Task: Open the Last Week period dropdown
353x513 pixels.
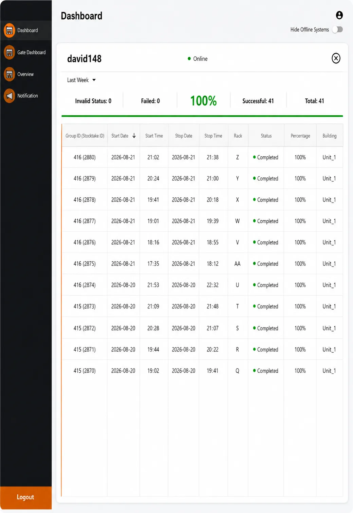Action: click(81, 80)
